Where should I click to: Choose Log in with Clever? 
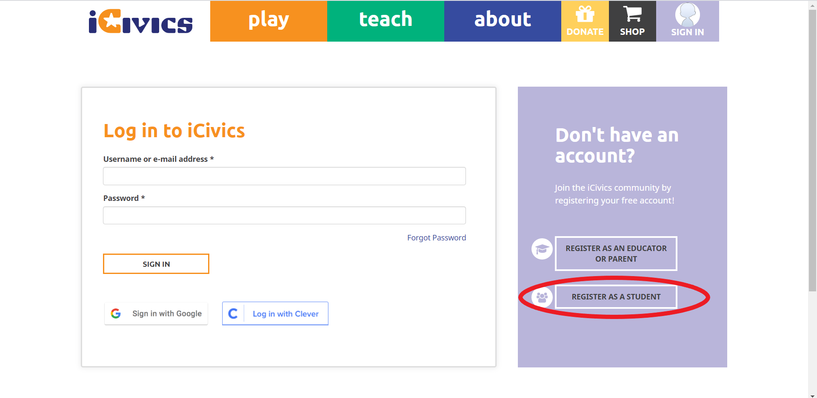click(x=275, y=313)
